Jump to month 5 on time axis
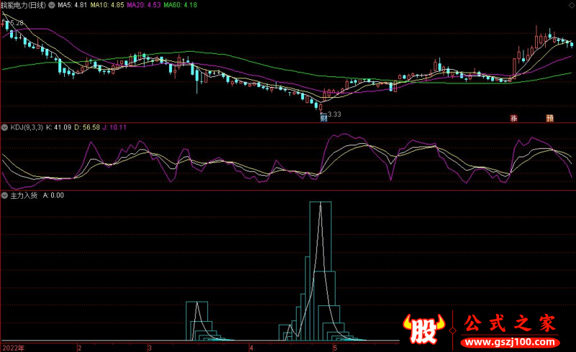 (x=335, y=348)
